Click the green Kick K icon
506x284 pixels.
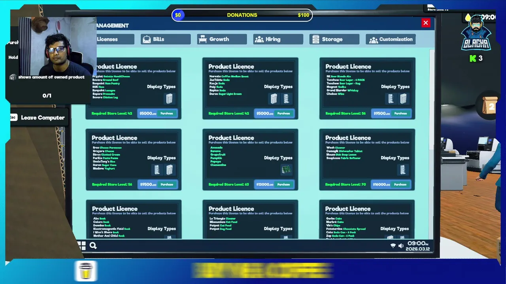coord(473,58)
